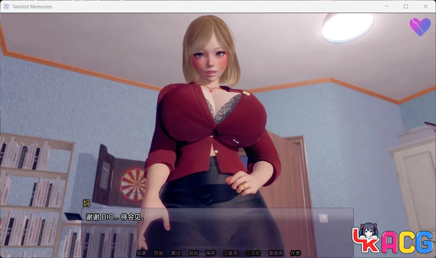The image size is (436, 258).
Task: Quick load with Q.加载
Action: point(253,253)
